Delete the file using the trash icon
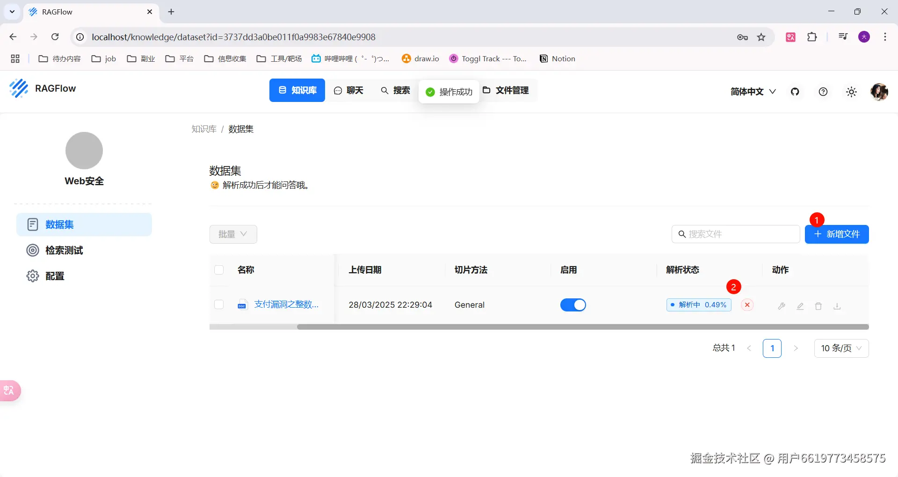898x477 pixels. tap(818, 306)
